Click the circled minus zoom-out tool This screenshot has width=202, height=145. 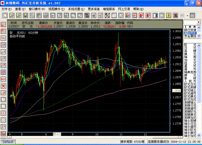point(3,120)
